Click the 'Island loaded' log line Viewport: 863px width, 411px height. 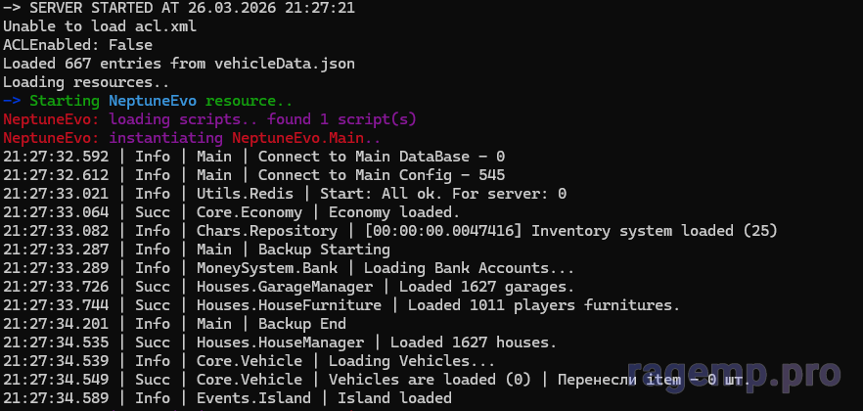[394, 398]
